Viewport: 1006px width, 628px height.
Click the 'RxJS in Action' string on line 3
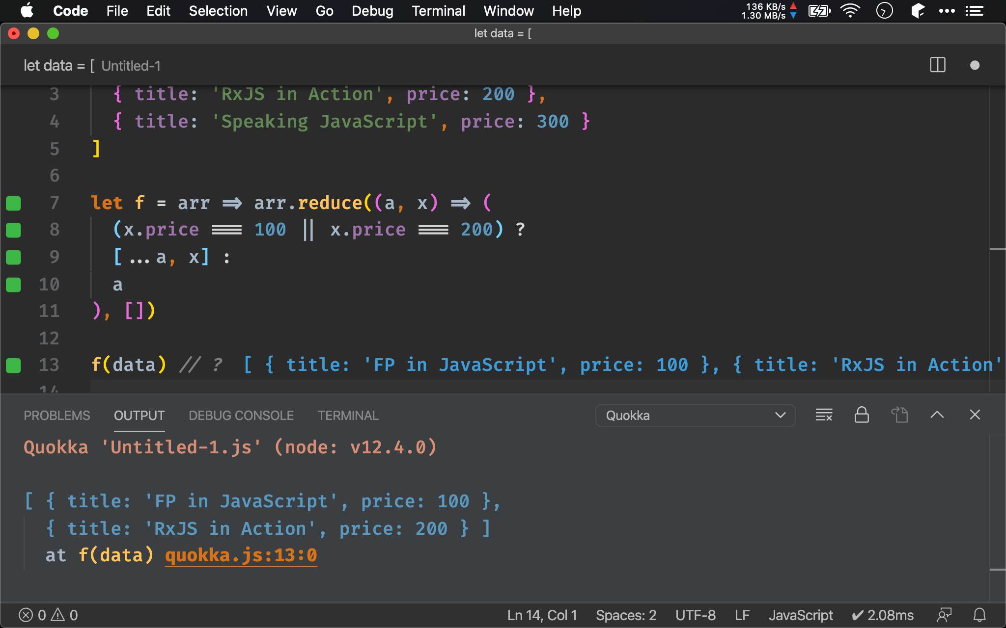click(x=297, y=94)
